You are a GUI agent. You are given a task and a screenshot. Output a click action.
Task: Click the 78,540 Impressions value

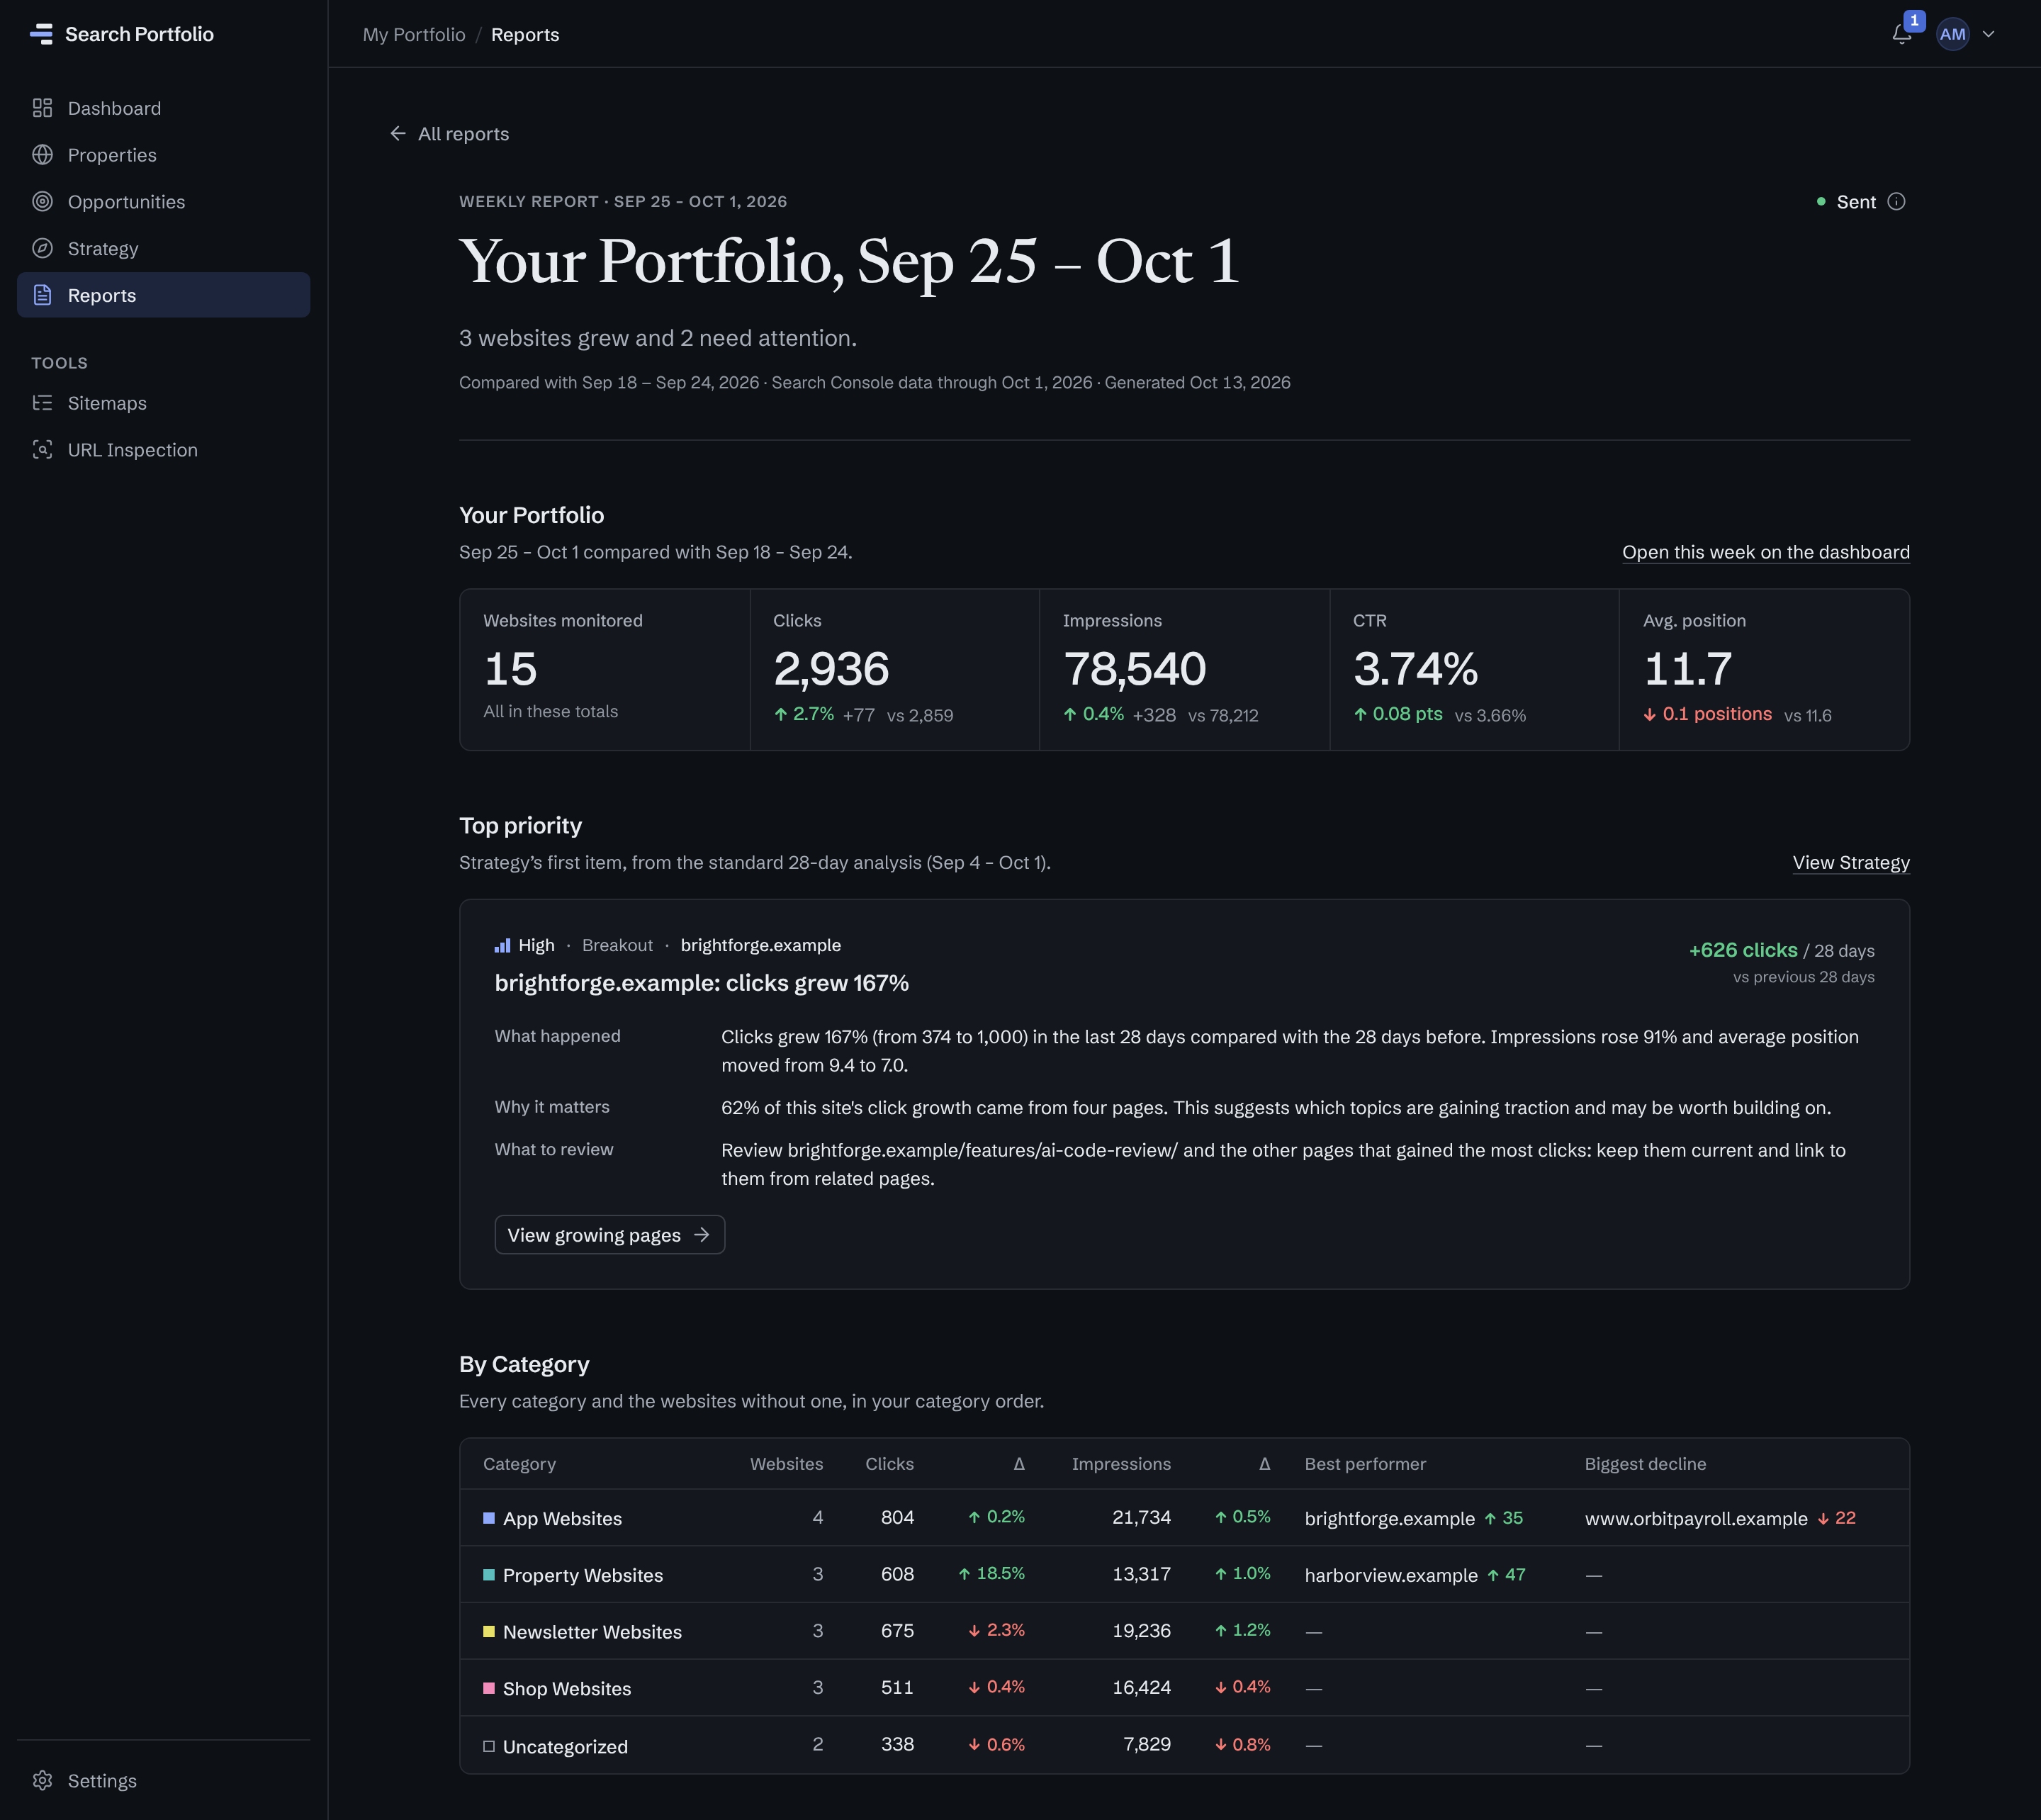tap(1134, 668)
